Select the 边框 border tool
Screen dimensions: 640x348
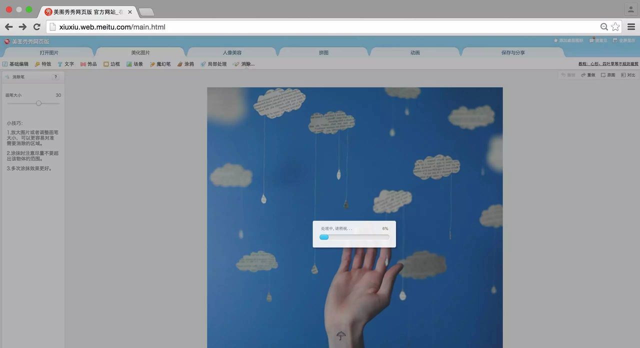(x=111, y=64)
